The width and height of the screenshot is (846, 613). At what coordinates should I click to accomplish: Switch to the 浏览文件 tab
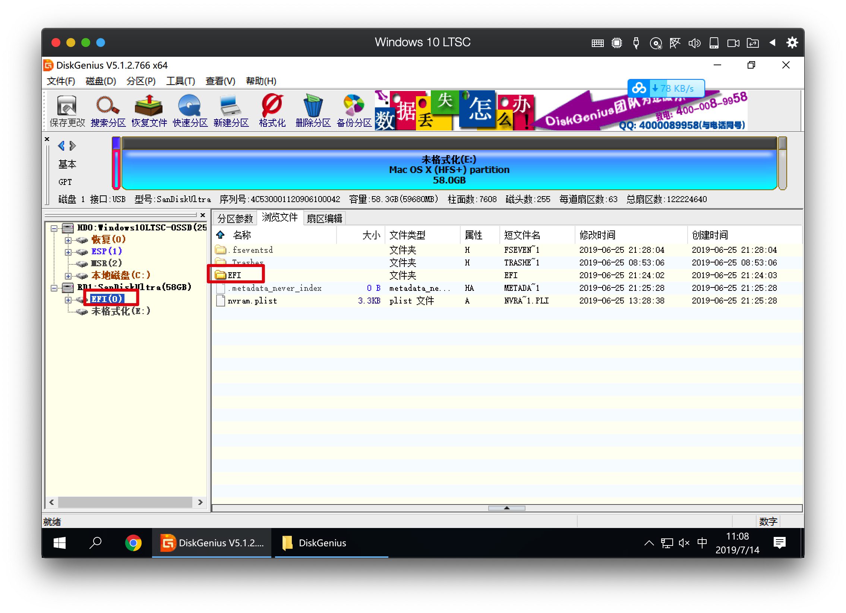pyautogui.click(x=280, y=217)
